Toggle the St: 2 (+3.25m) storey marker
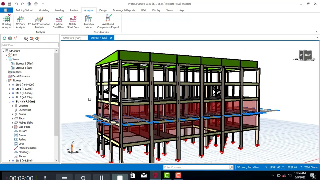The width and height of the screenshot is (320, 180). click(x=13, y=93)
